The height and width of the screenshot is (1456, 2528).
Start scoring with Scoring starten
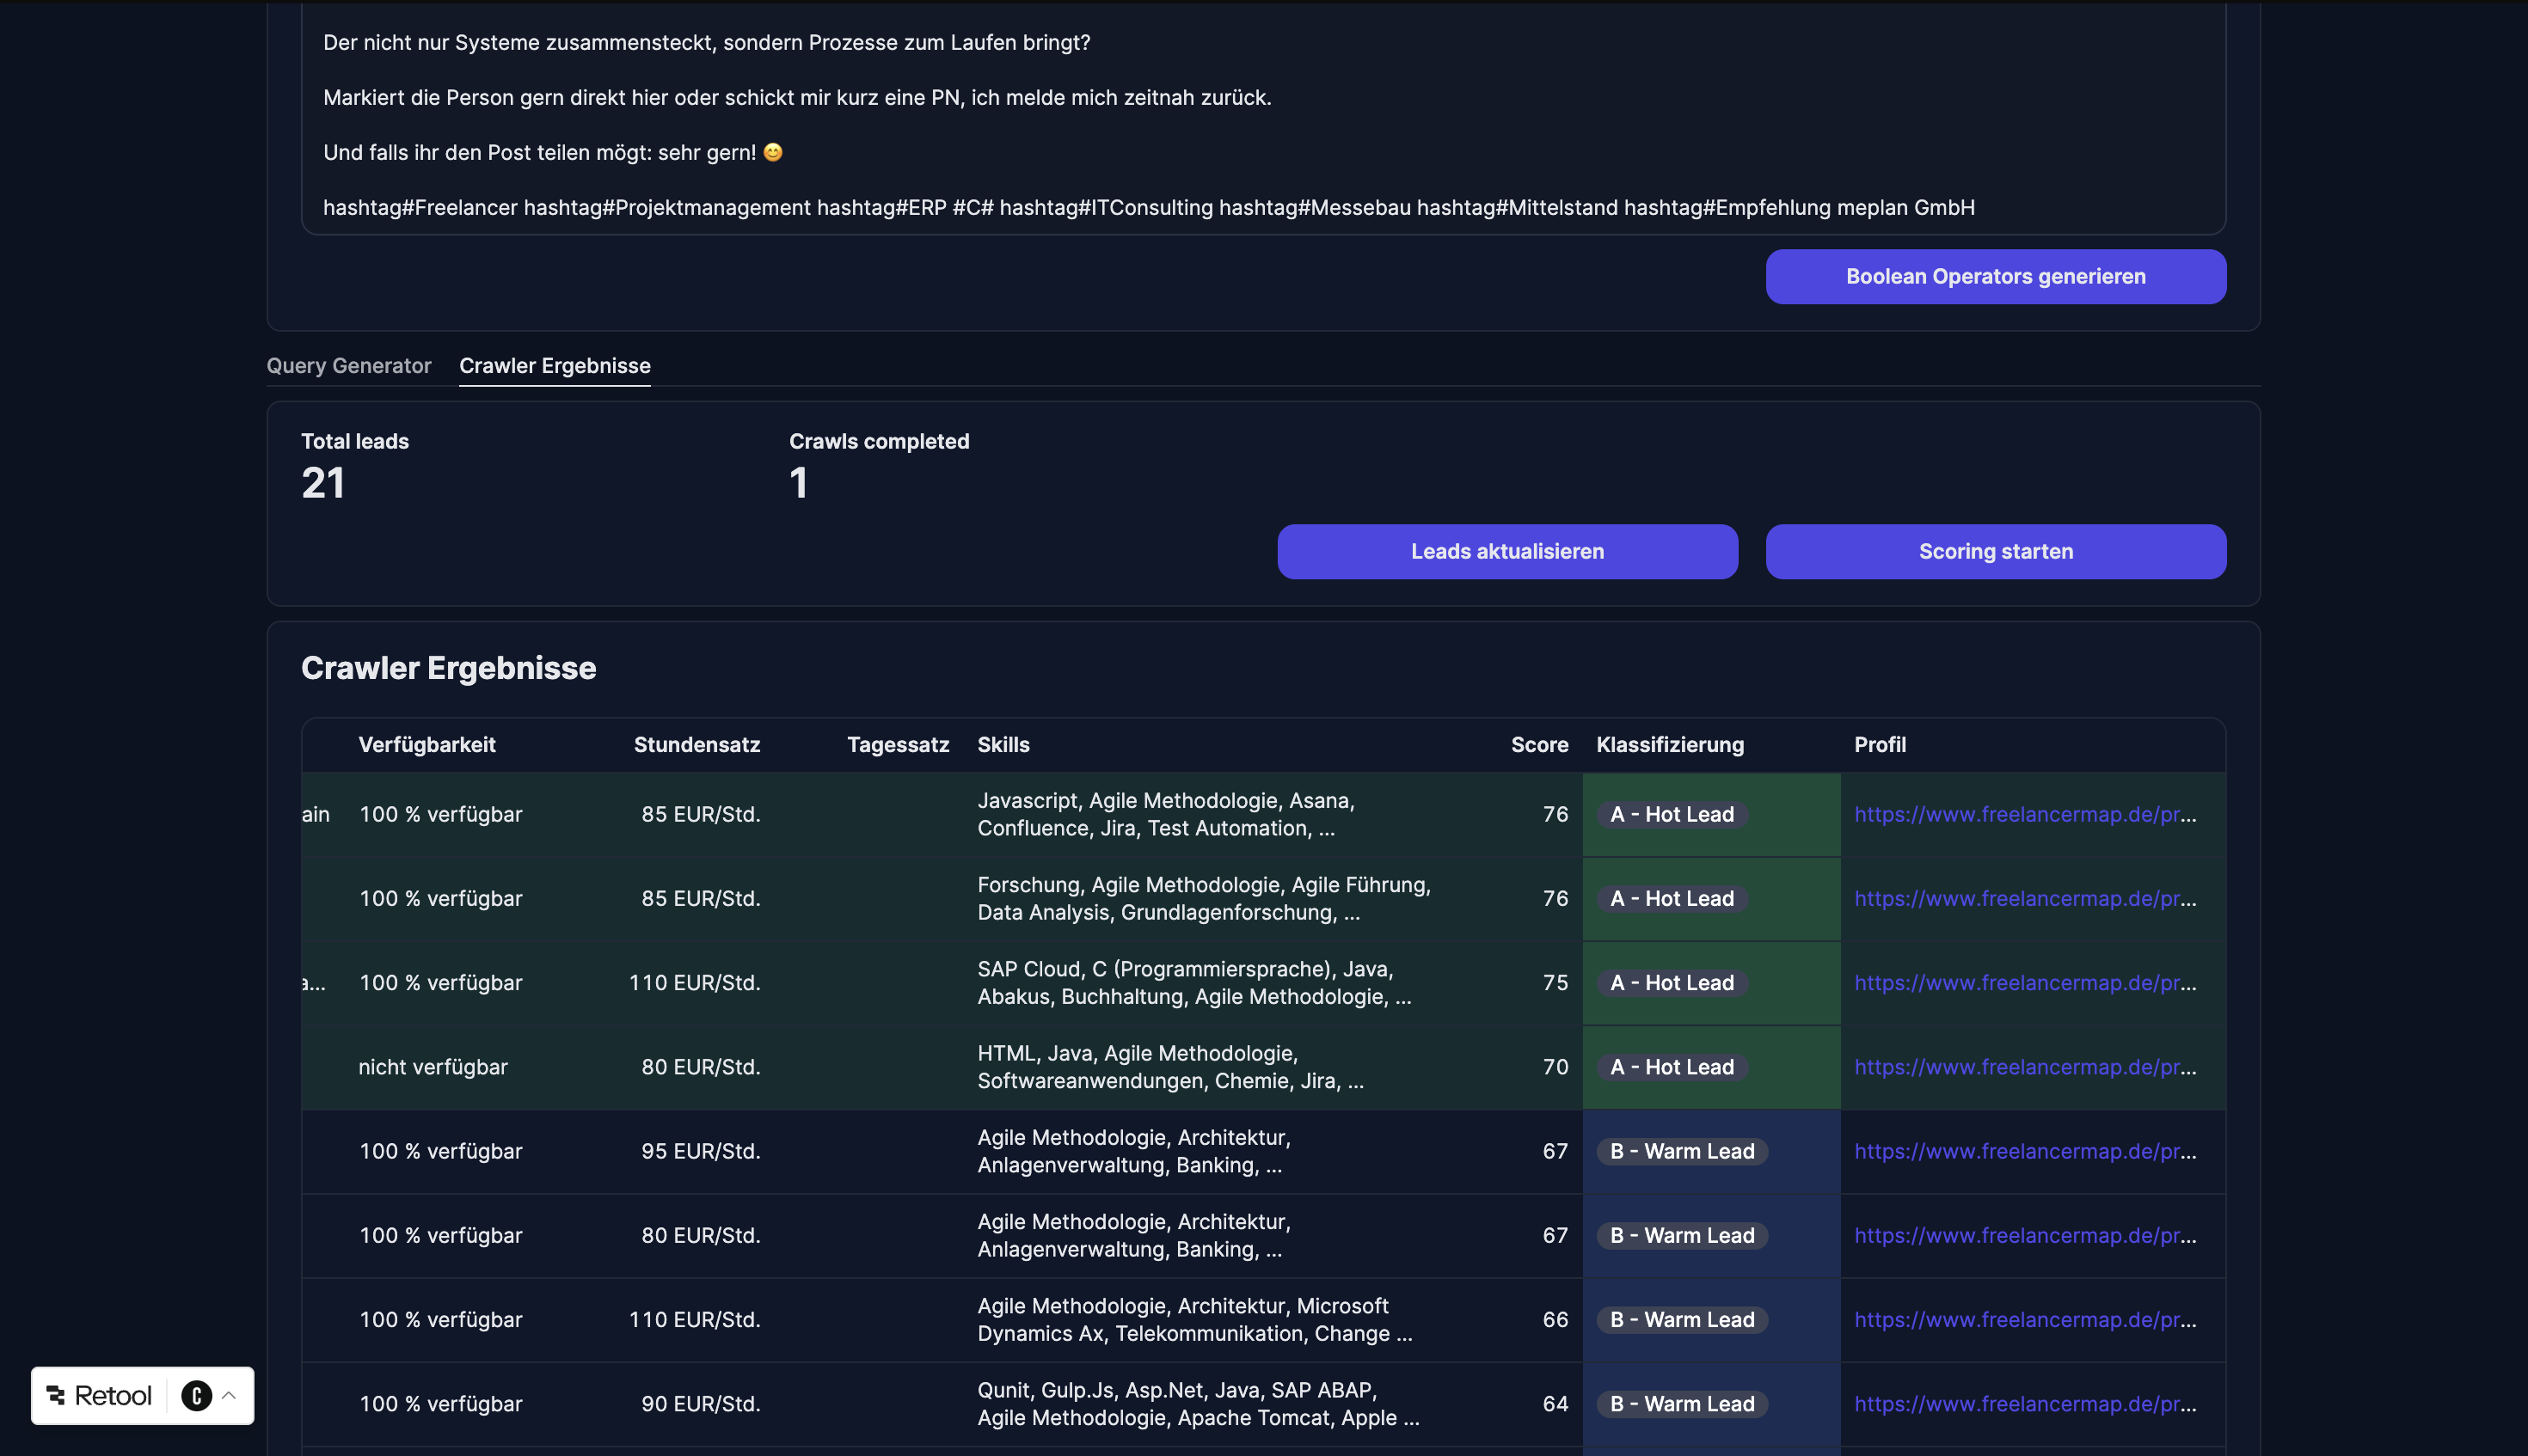click(1995, 551)
